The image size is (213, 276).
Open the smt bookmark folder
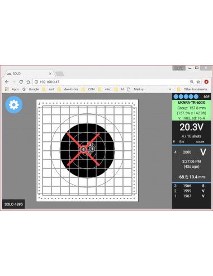pyautogui.click(x=48, y=89)
